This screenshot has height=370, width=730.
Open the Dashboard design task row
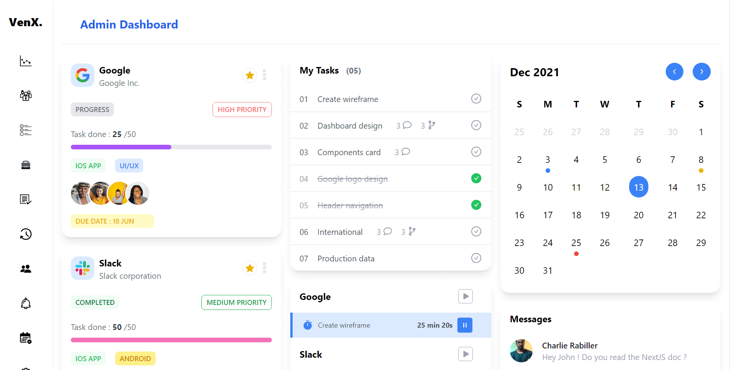click(350, 126)
